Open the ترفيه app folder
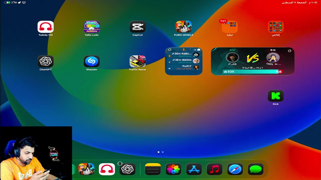 [230, 27]
